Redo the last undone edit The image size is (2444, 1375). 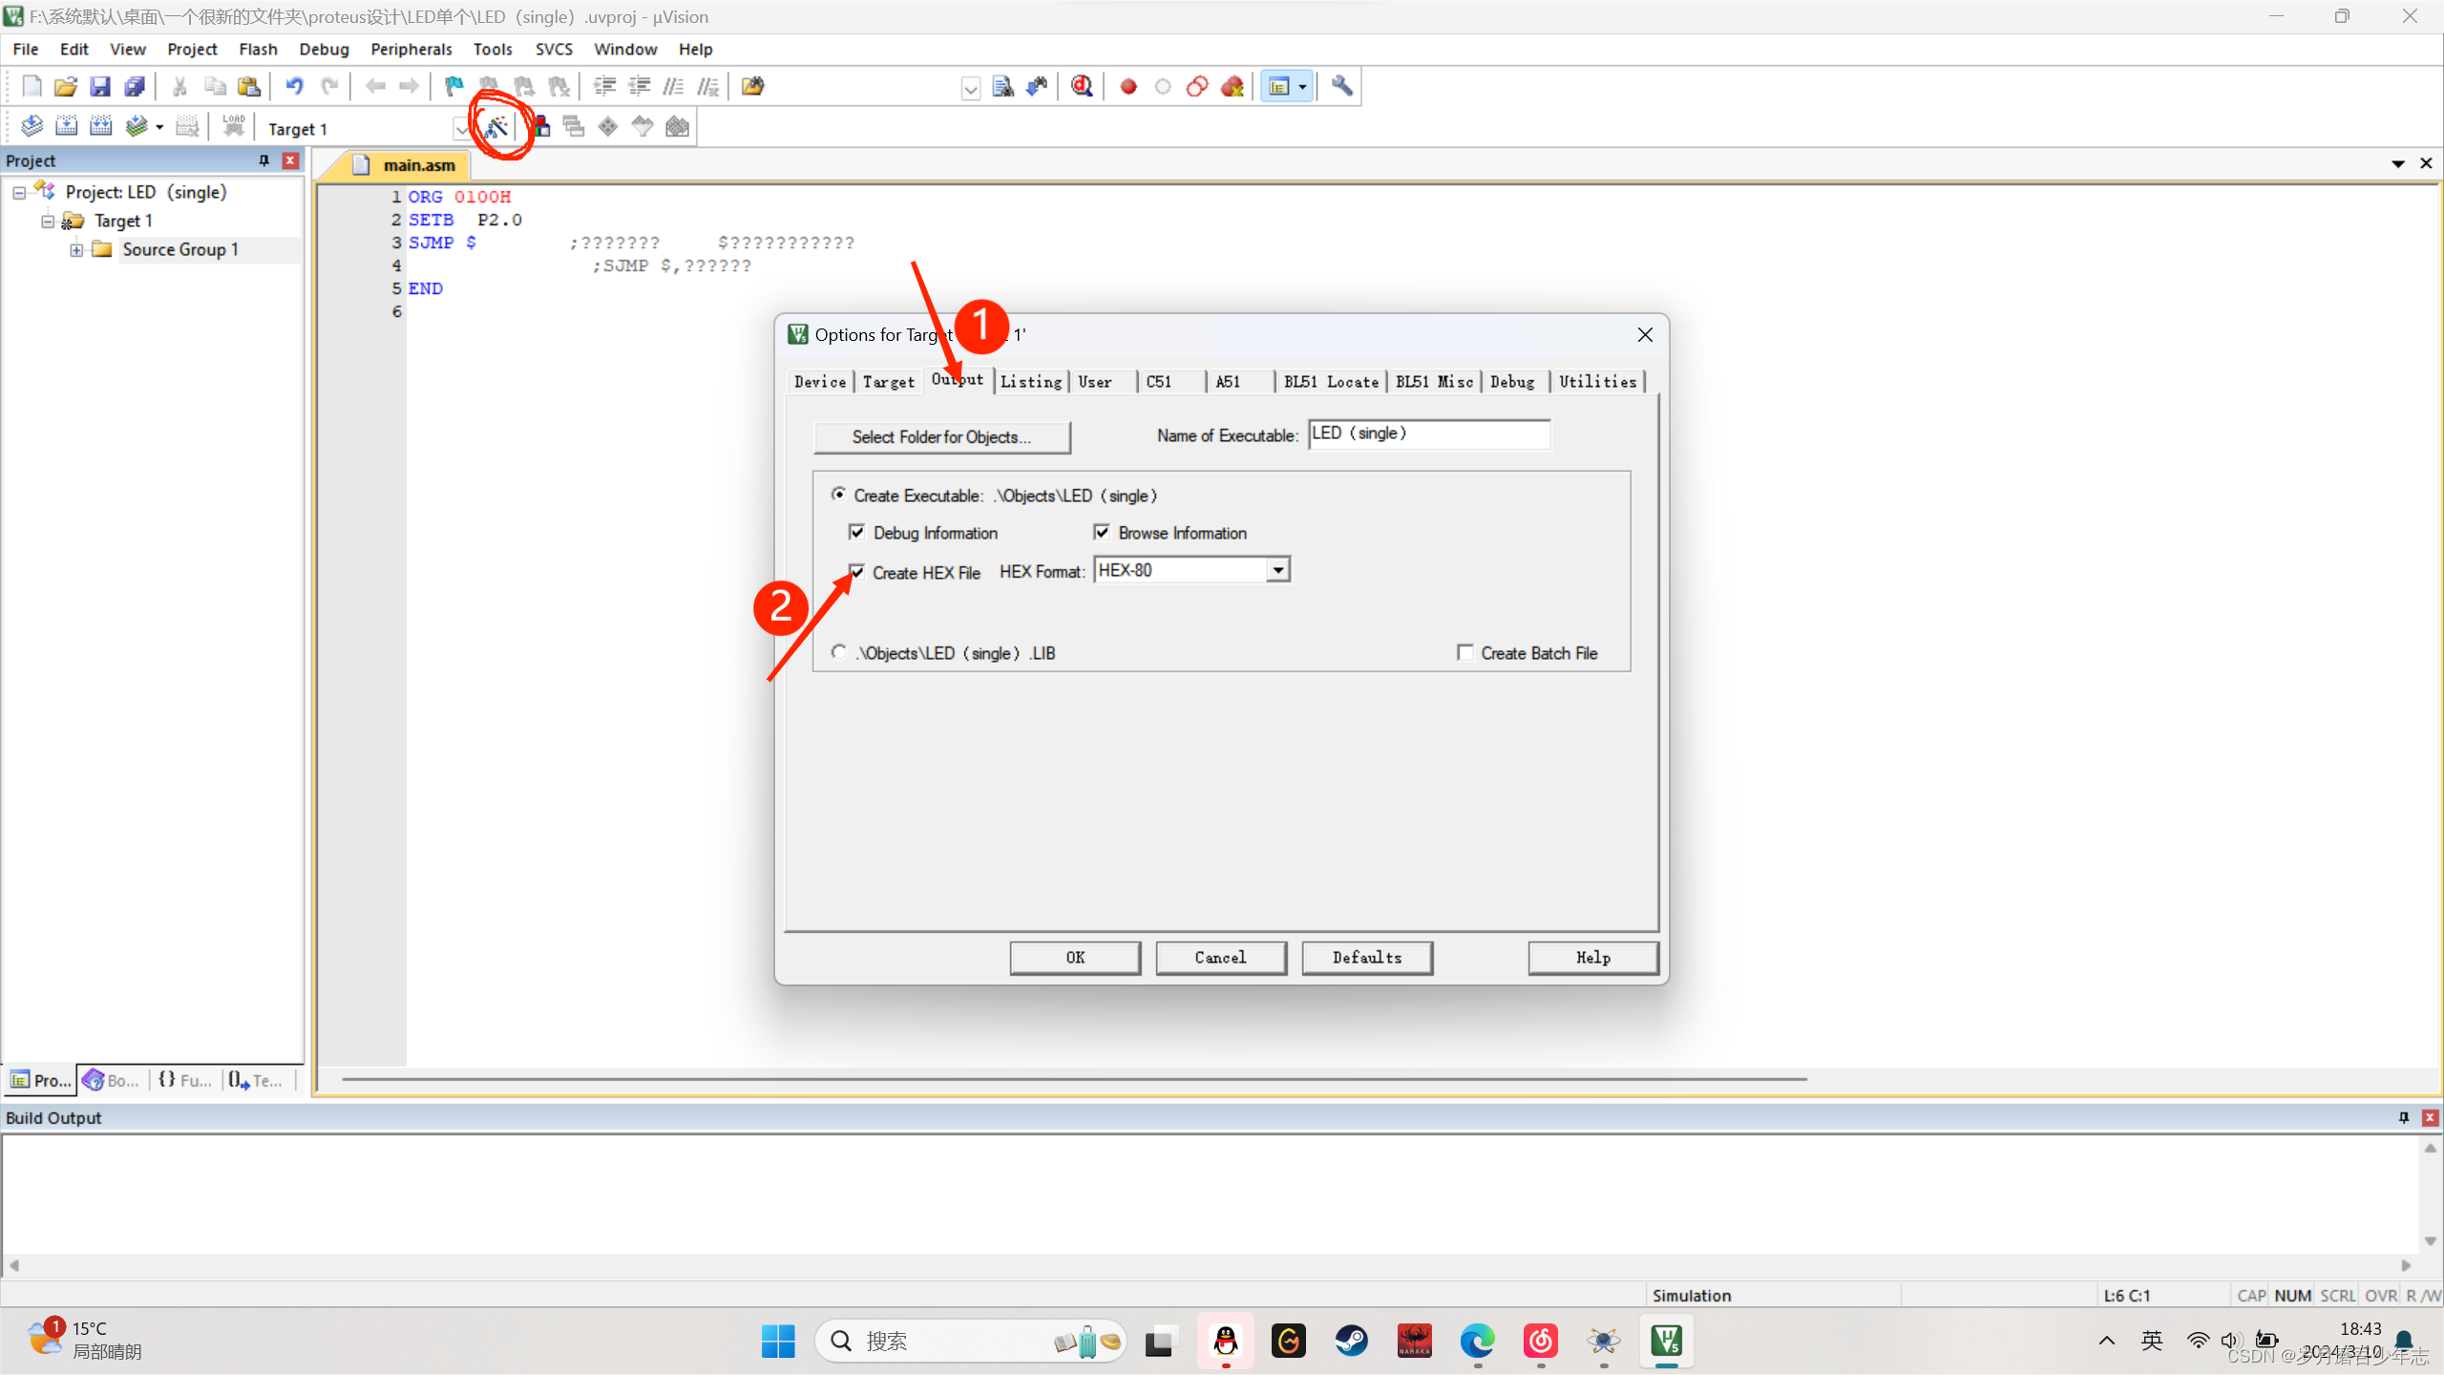[x=329, y=87]
